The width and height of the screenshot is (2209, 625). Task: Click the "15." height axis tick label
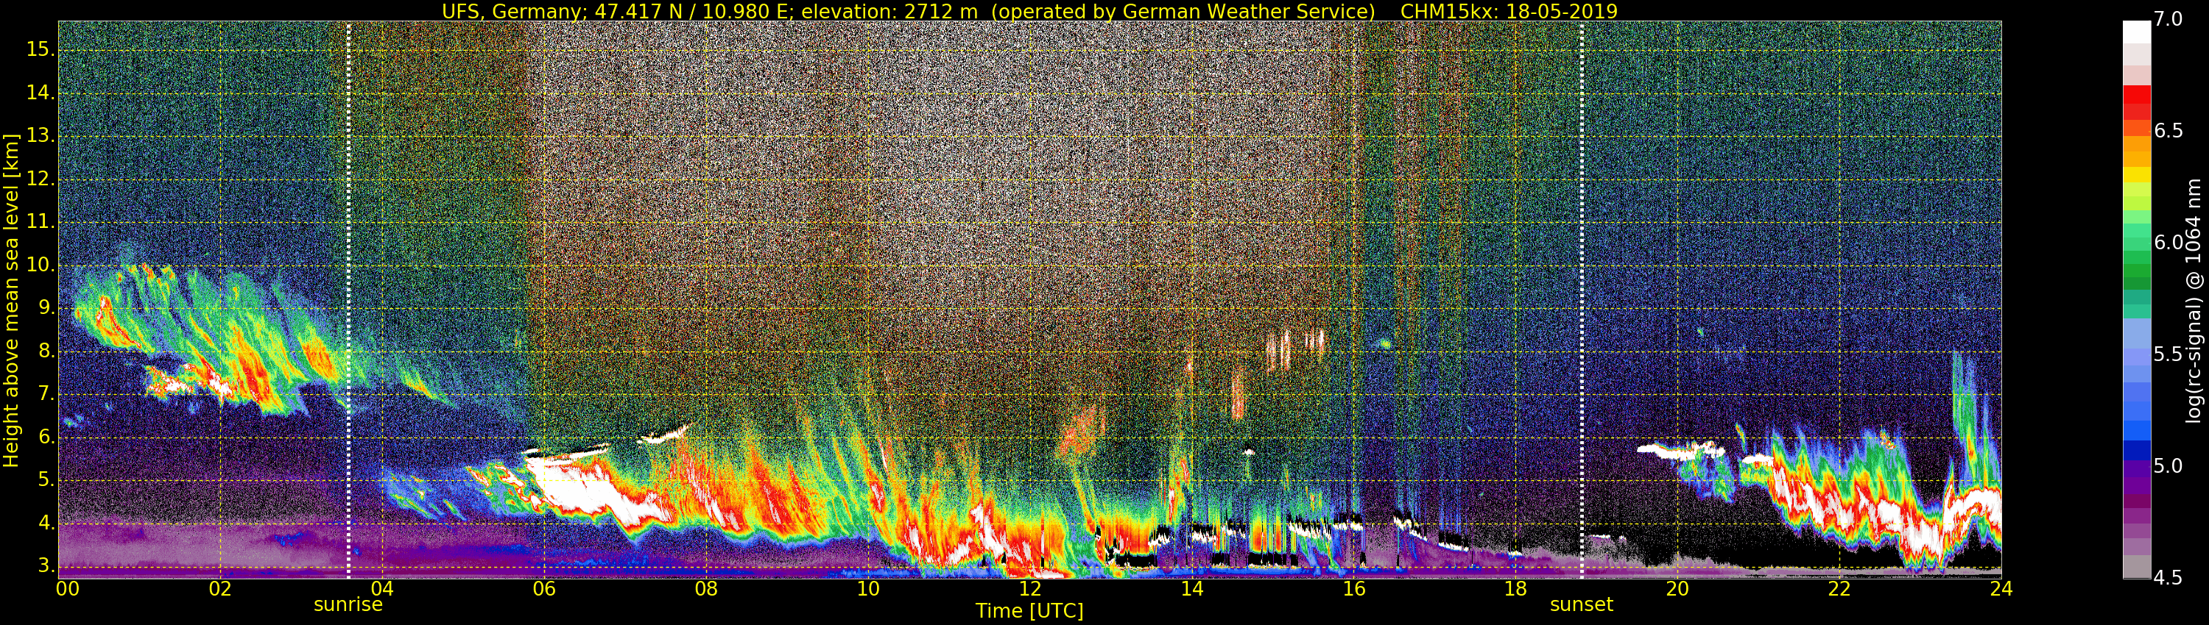click(40, 50)
